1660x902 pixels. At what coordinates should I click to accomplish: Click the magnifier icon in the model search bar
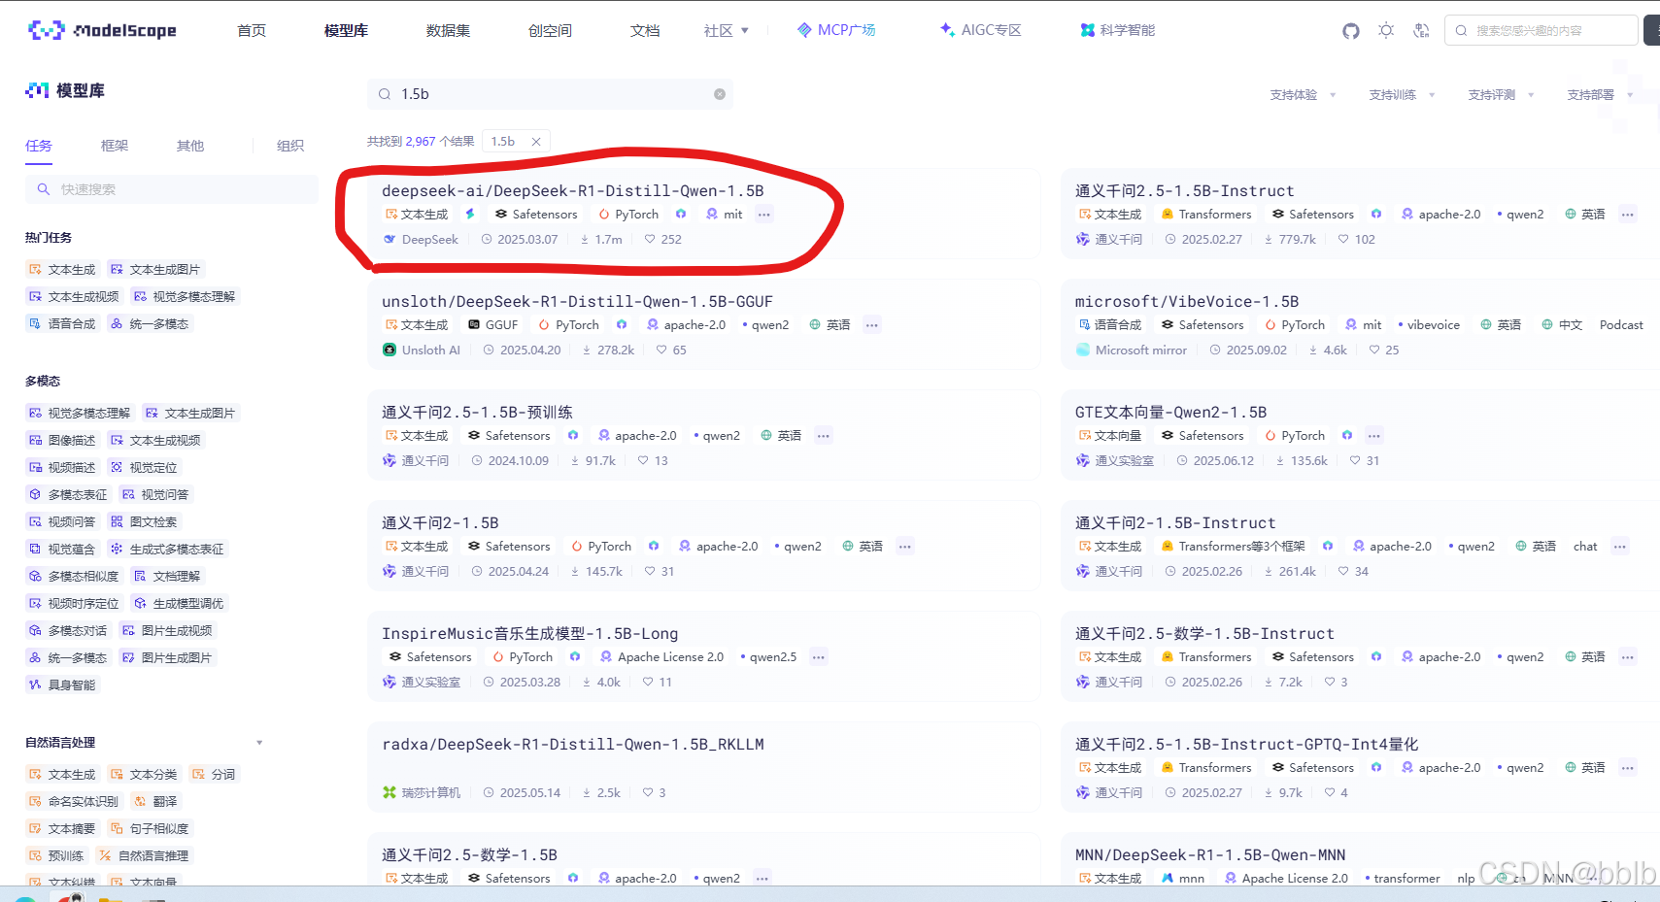[x=385, y=93]
